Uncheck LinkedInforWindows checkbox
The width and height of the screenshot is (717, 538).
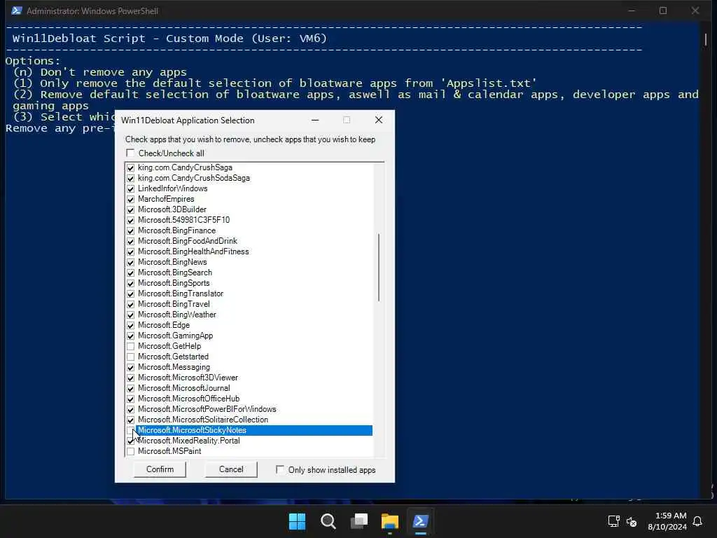(x=130, y=189)
